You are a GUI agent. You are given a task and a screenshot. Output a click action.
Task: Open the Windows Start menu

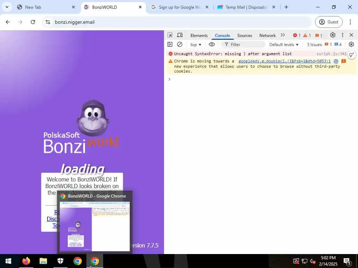(8, 261)
